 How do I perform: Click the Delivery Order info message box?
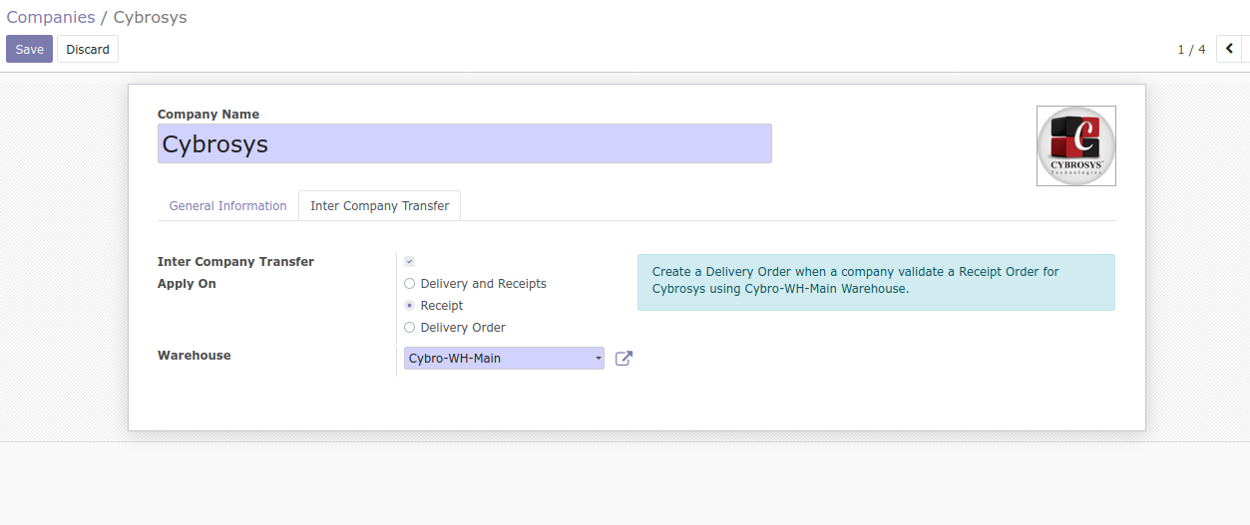click(x=876, y=282)
